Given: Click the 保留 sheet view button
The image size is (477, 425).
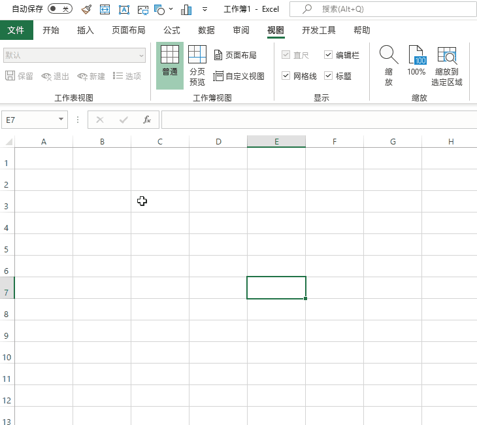Looking at the screenshot, I should pyautogui.click(x=19, y=76).
